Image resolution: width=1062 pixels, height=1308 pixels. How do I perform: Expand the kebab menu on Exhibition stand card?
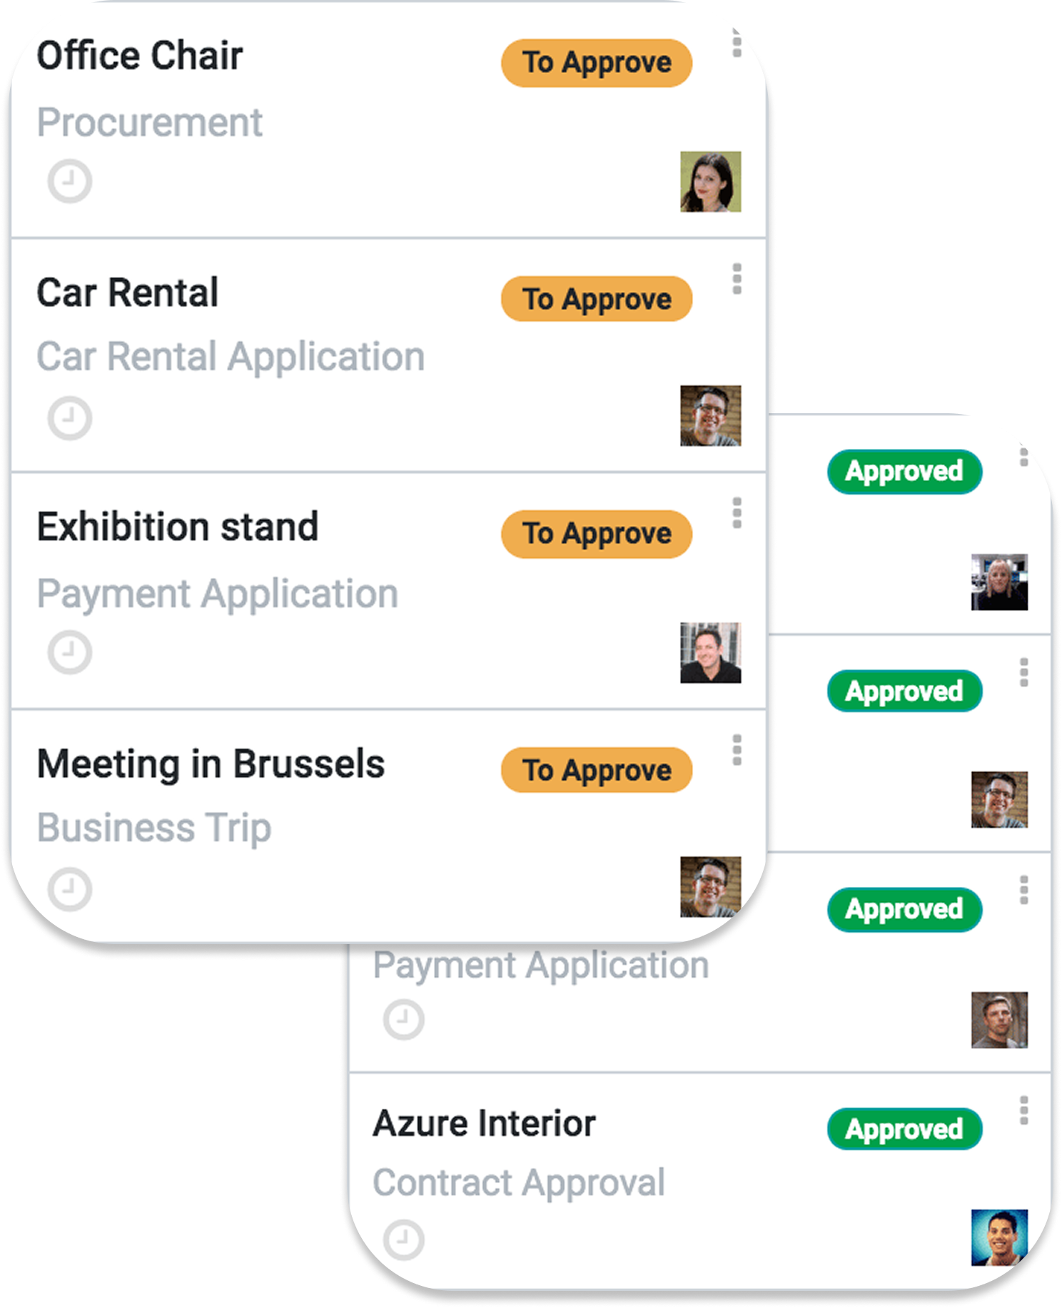pyautogui.click(x=737, y=513)
